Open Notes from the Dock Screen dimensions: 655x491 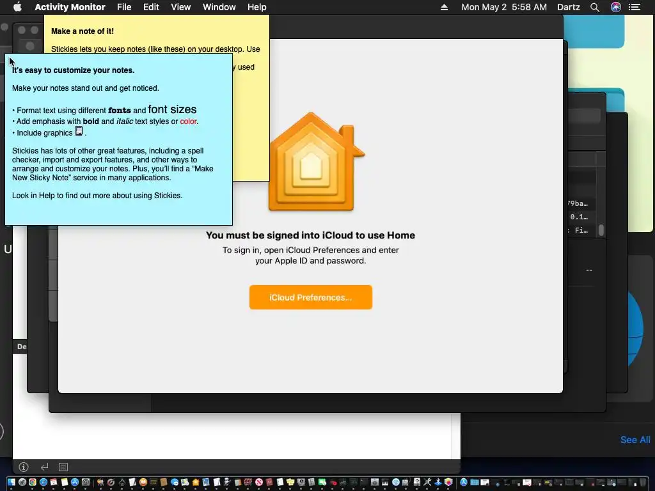click(x=65, y=482)
